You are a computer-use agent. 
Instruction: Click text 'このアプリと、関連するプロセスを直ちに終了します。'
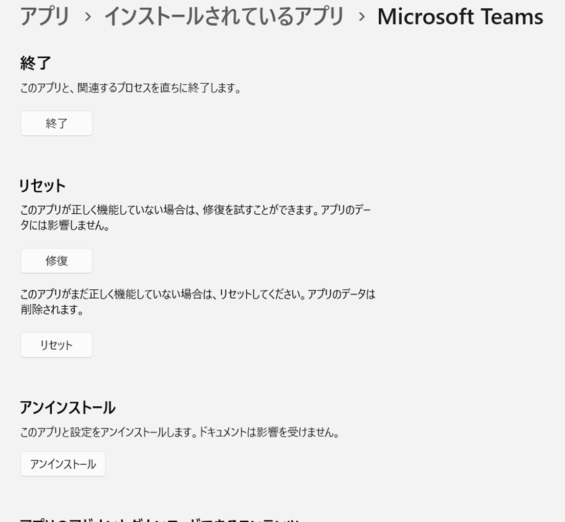click(131, 88)
